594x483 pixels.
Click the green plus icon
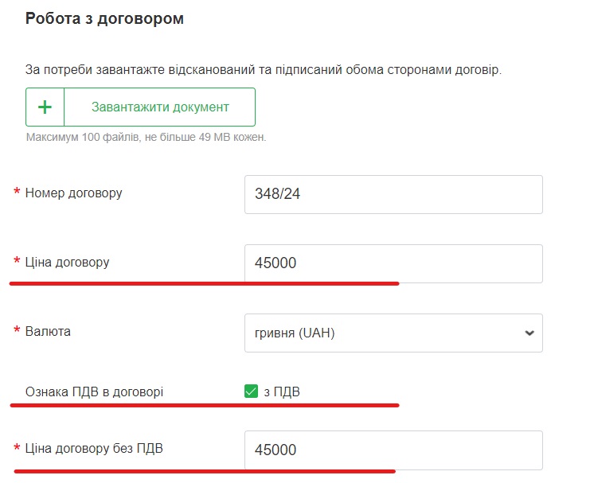(x=45, y=107)
